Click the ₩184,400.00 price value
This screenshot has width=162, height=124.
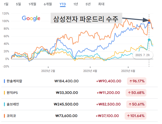[x=66, y=81]
